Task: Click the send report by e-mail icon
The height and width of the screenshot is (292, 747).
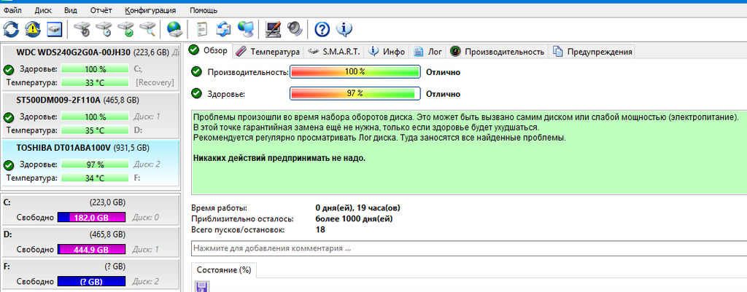Action: (223, 29)
